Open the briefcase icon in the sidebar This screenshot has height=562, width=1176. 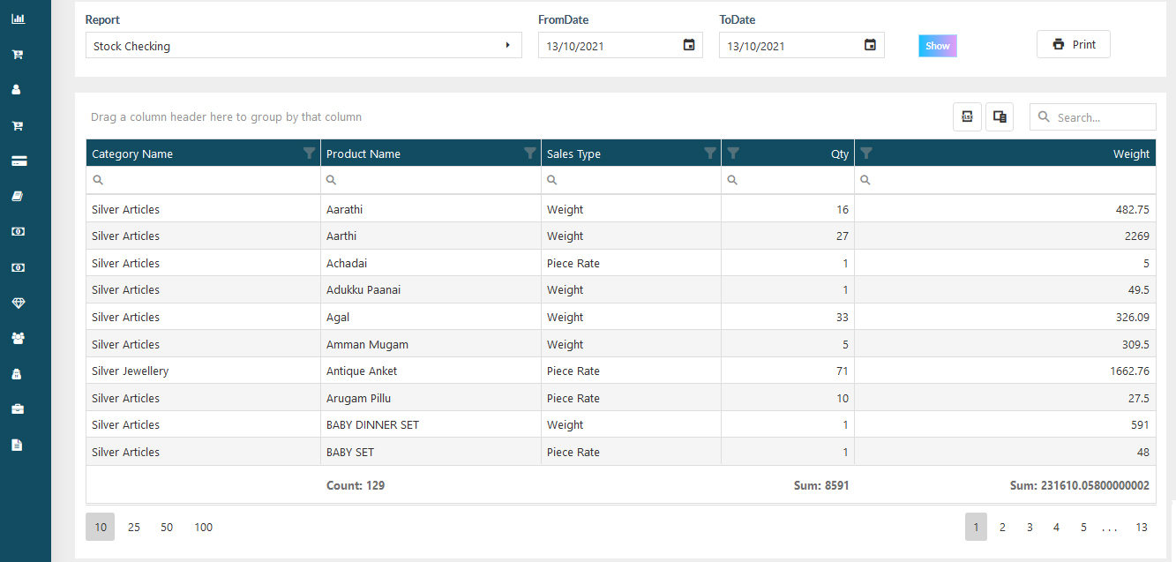click(18, 408)
